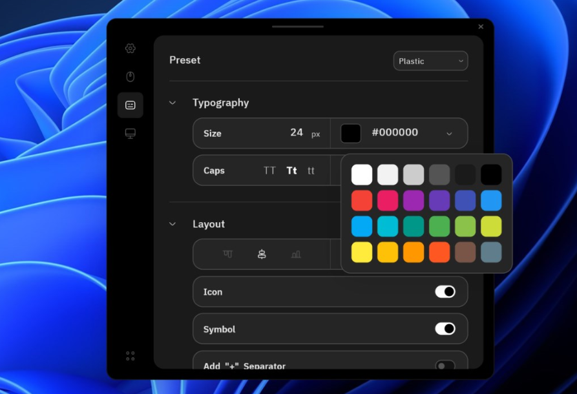Pick the cyan color swatch
Image resolution: width=577 pixels, height=394 pixels.
point(388,226)
